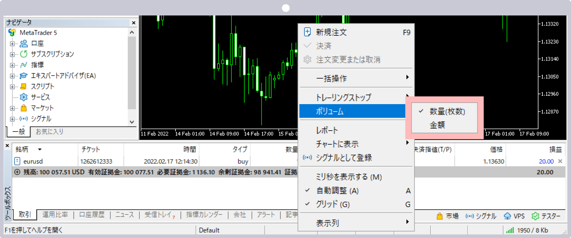
Task: Open the 一括操作 submenu
Action: (x=356, y=78)
